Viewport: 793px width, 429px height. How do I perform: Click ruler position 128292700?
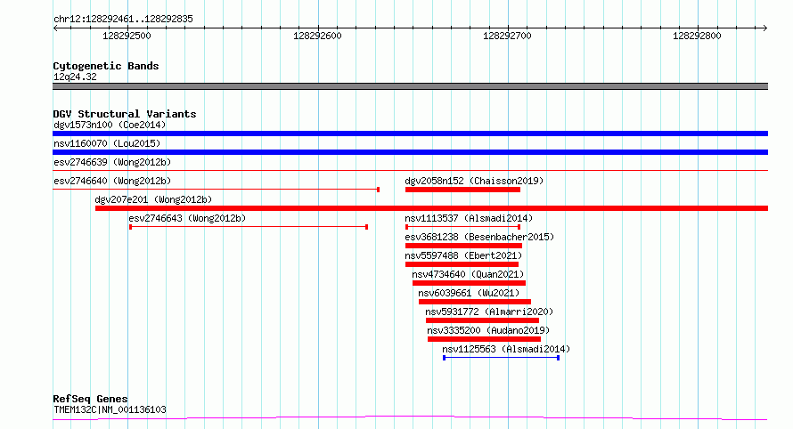pos(507,36)
